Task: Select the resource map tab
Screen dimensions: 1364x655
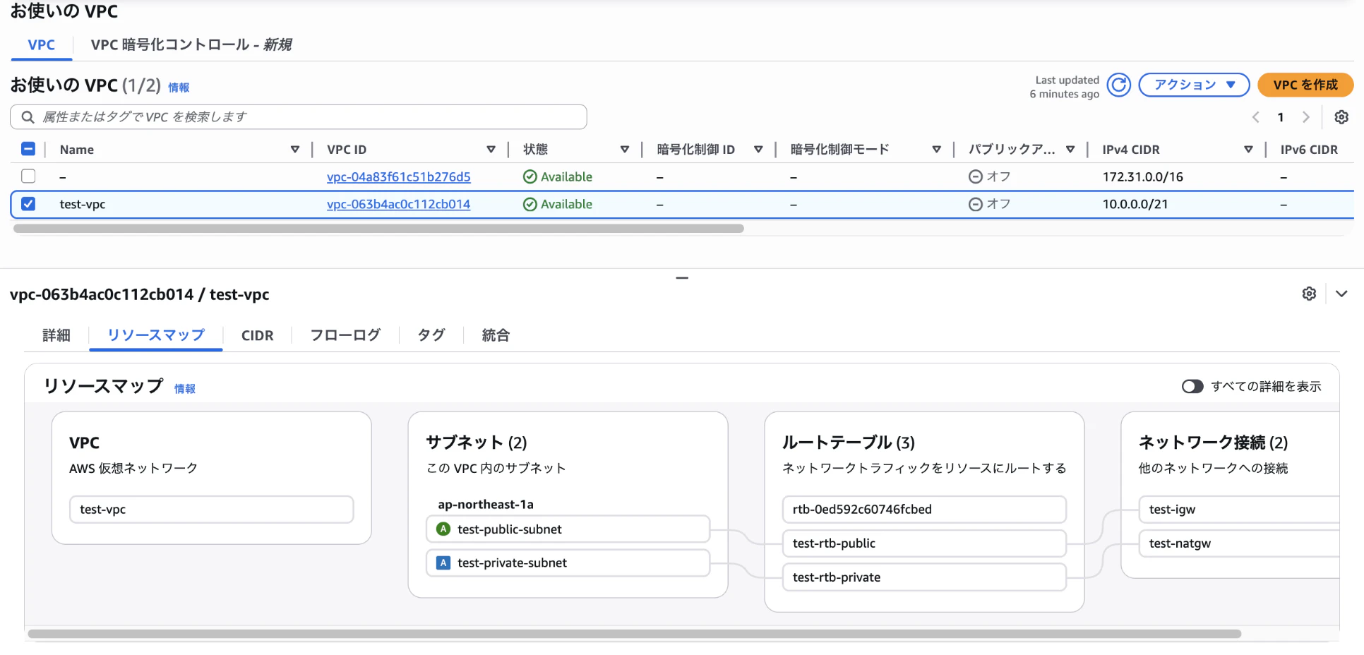Action: pos(156,335)
